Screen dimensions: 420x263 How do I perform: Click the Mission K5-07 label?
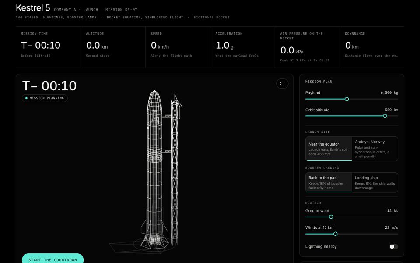coord(121,10)
